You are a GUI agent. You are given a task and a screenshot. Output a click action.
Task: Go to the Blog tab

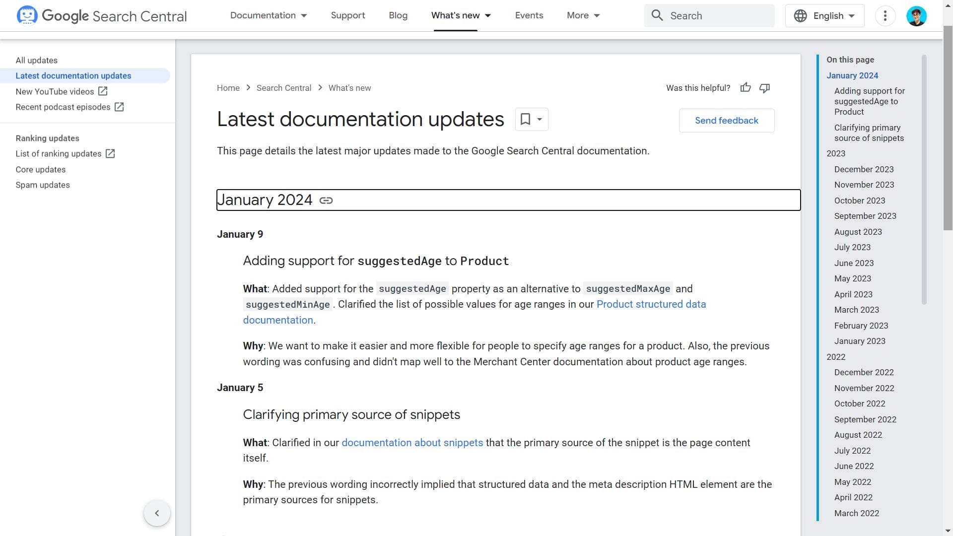tap(398, 15)
